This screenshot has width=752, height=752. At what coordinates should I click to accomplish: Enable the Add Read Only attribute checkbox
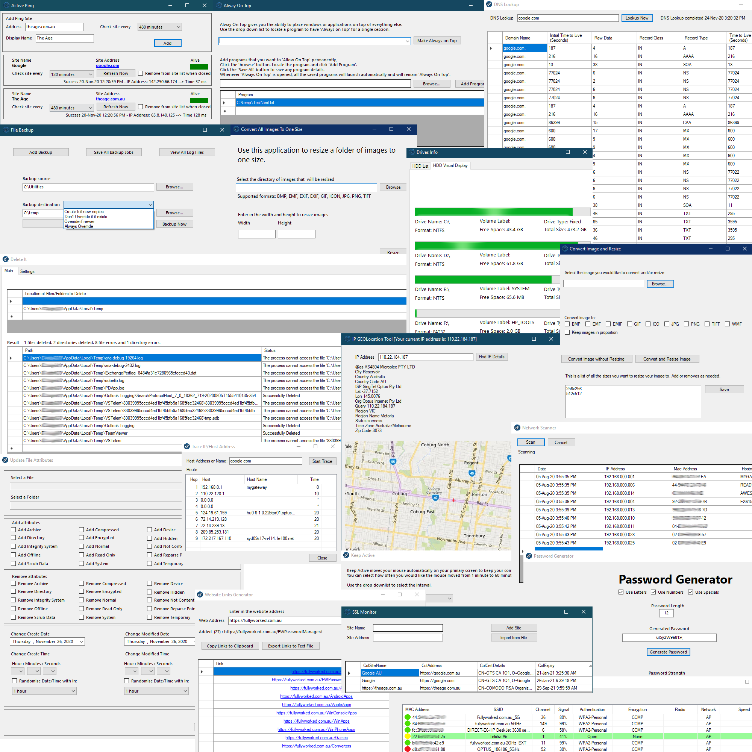[x=81, y=555]
